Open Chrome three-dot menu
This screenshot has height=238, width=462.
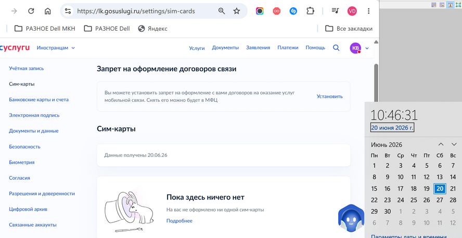click(368, 11)
